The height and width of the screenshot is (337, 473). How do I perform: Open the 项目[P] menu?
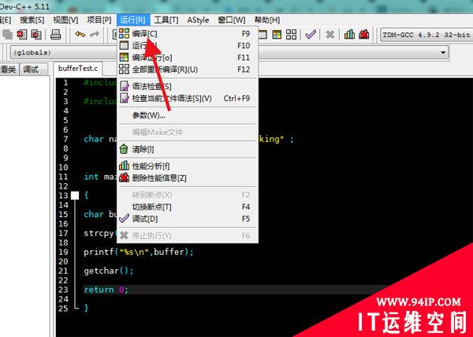pyautogui.click(x=99, y=21)
